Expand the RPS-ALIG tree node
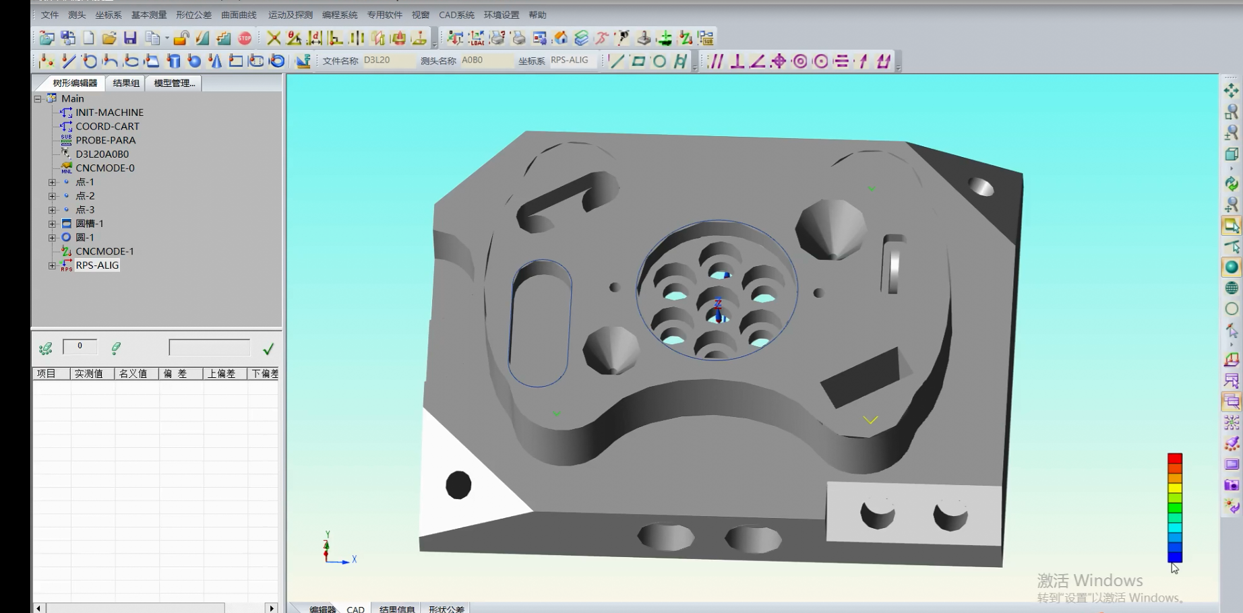 52,265
